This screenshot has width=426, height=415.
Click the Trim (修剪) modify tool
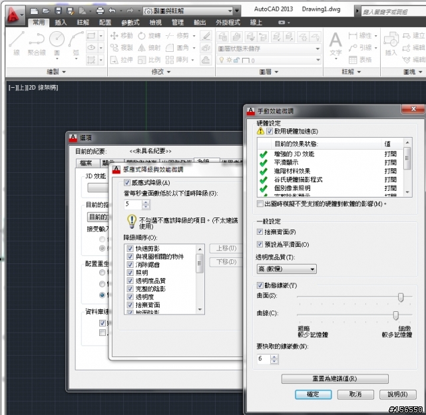coord(177,35)
